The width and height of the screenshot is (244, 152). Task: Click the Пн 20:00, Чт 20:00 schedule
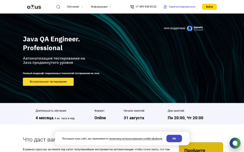(185, 118)
